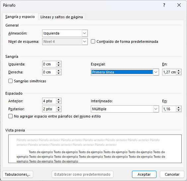
Task: Switch to Líneas y saltos de página tab
Action: [62, 17]
